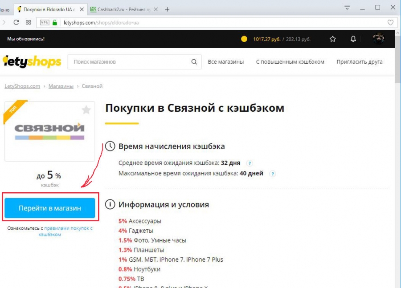Bookmark page with heart icon in address bar

pos(390,23)
